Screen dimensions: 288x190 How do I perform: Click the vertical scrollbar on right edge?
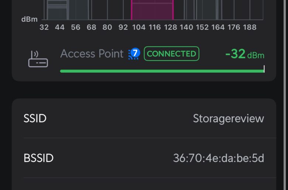(285, 95)
